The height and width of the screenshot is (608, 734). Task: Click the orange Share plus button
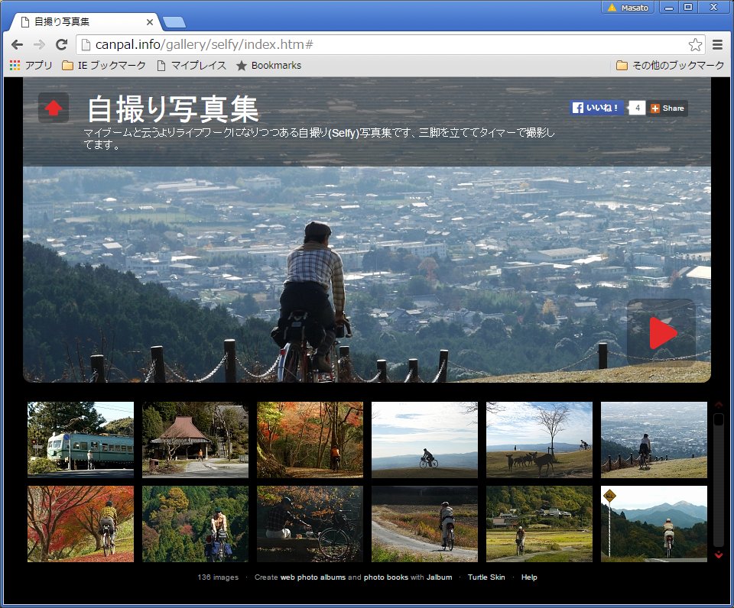tap(668, 108)
